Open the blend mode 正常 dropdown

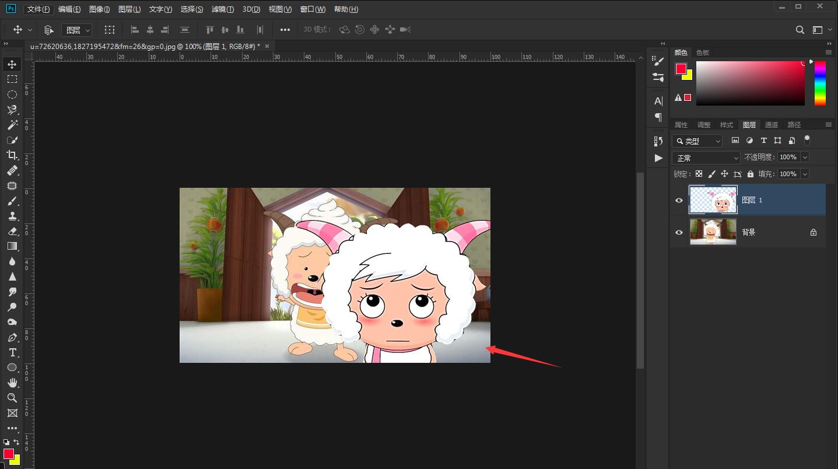point(706,158)
